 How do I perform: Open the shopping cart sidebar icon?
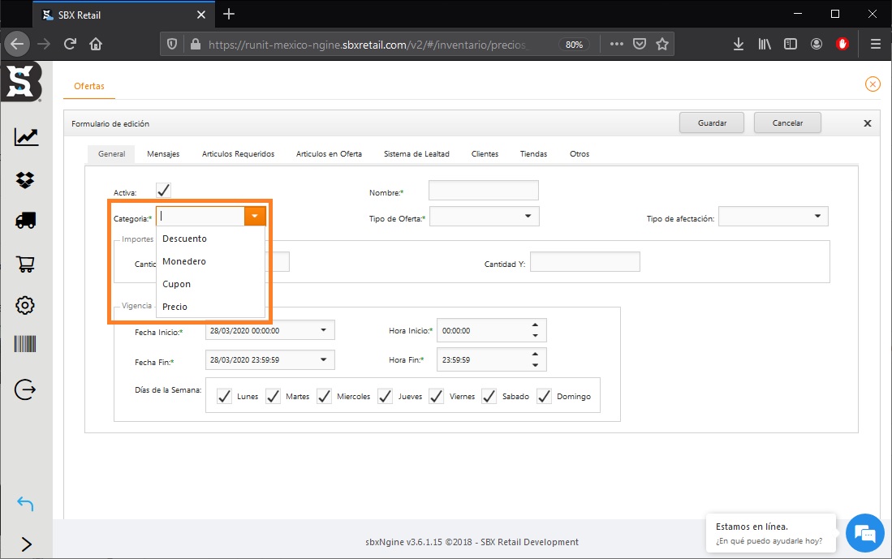click(26, 264)
